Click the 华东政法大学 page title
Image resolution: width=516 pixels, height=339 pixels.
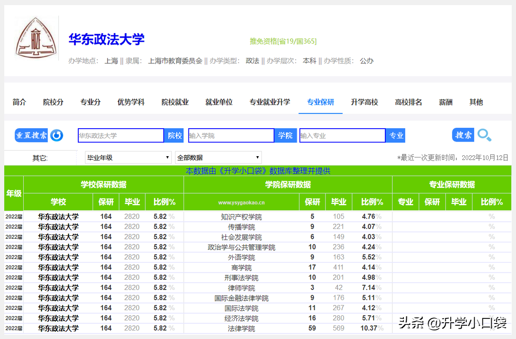click(107, 39)
